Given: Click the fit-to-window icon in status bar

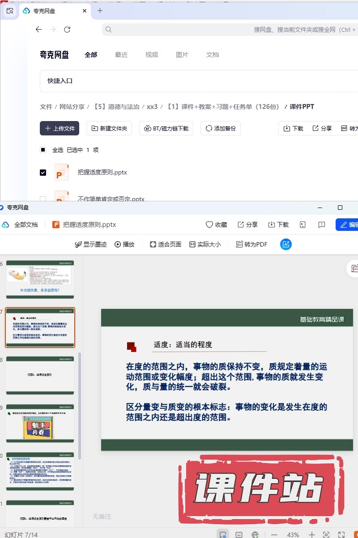Looking at the screenshot, I should pos(326,535).
